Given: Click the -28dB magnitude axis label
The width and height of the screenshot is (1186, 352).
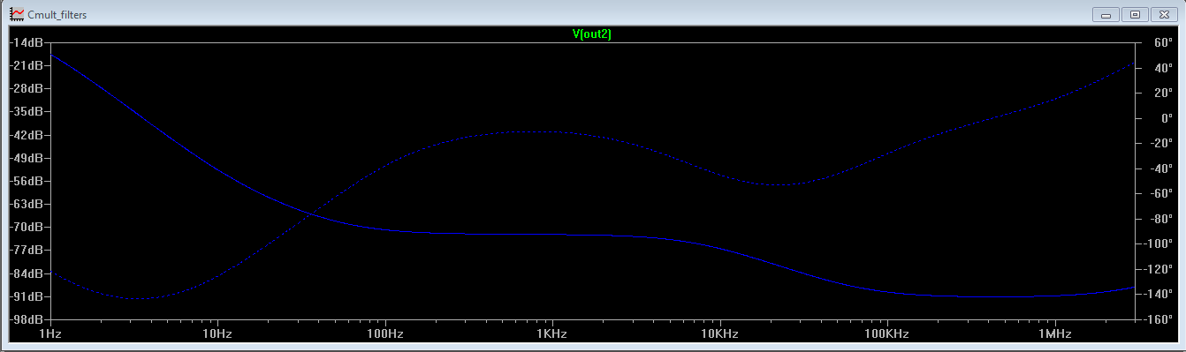Looking at the screenshot, I should click(x=27, y=89).
